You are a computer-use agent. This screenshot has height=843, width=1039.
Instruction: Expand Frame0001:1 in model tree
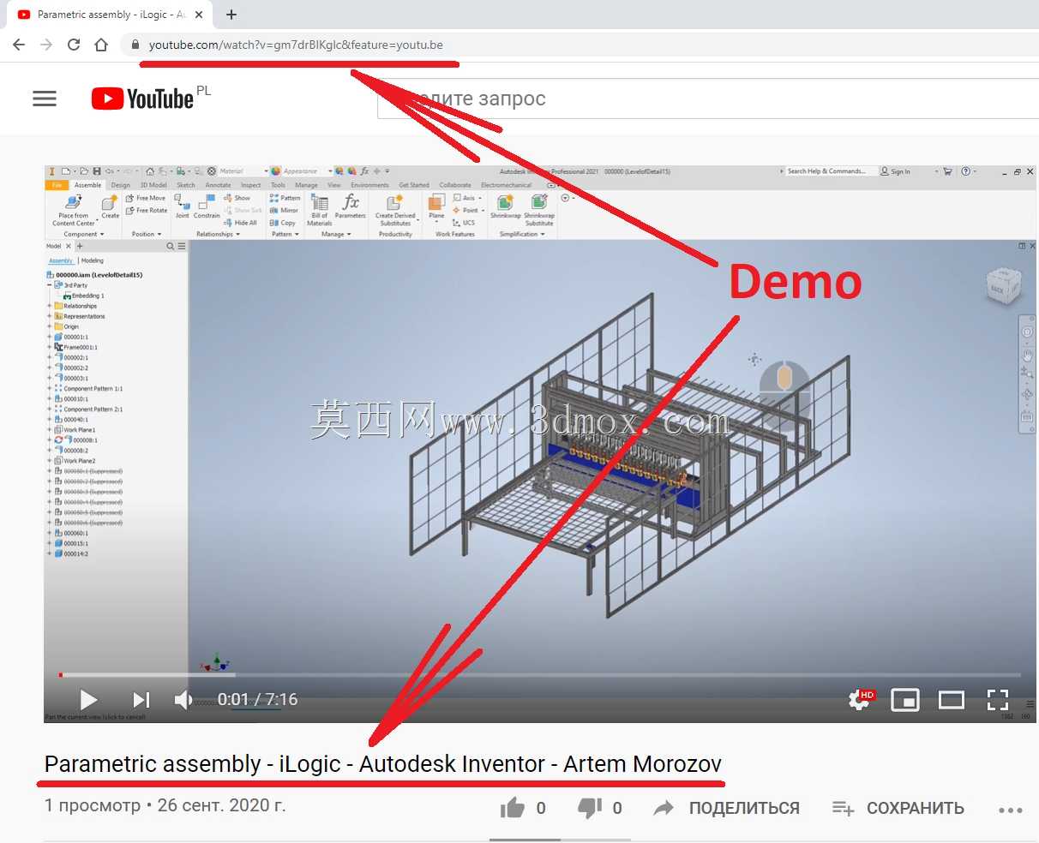tap(49, 347)
